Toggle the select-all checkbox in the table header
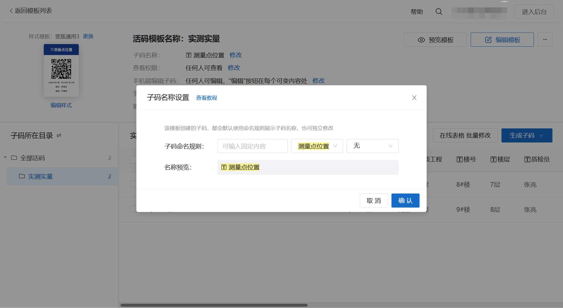Screen dimensions: 563x308 pyautogui.click(x=133, y=160)
